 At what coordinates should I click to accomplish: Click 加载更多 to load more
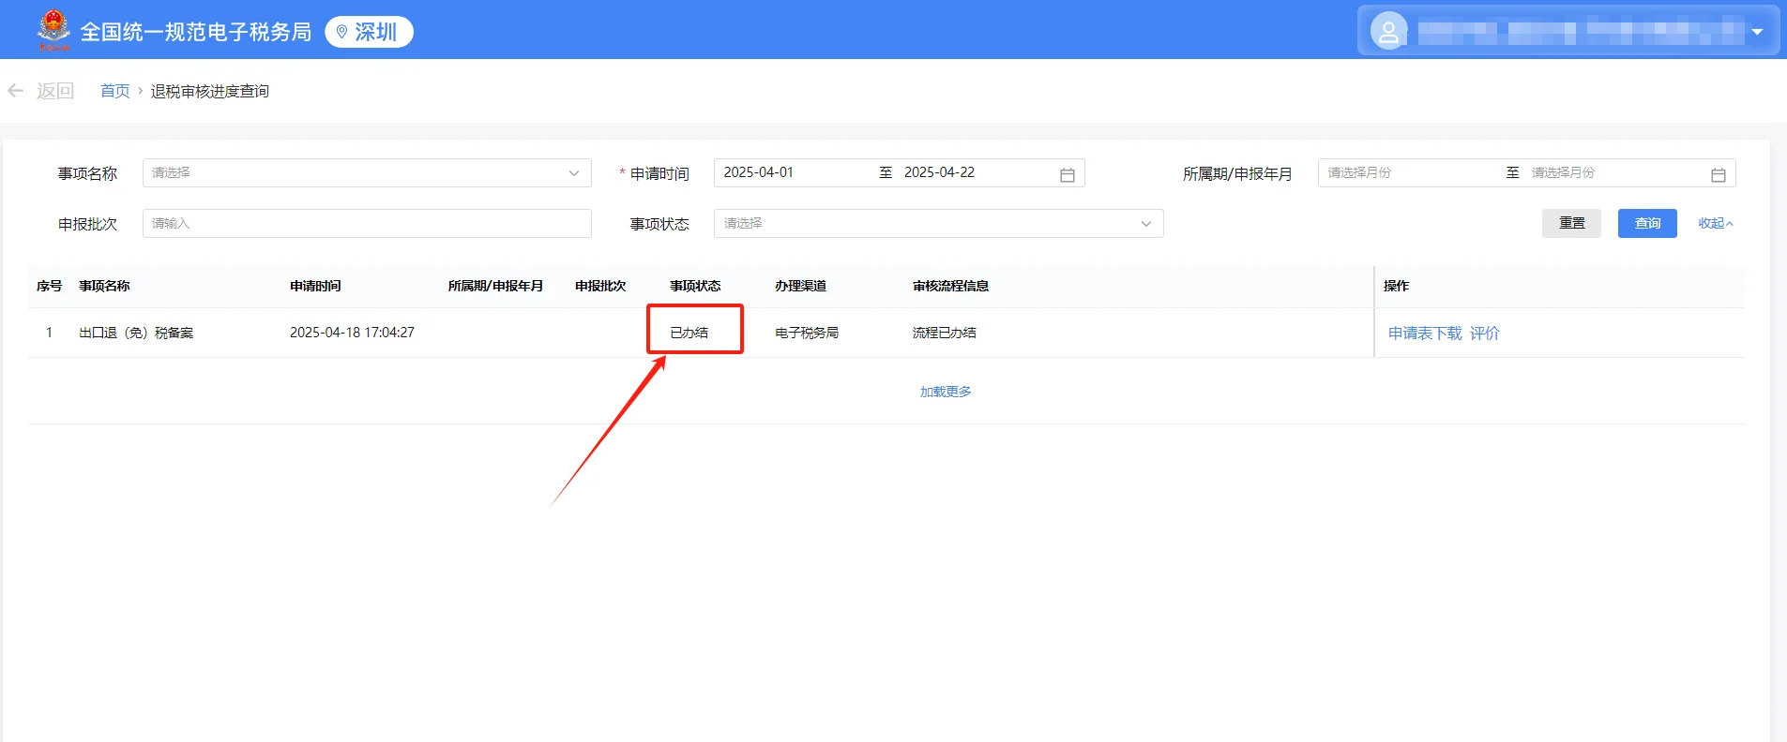coord(946,392)
